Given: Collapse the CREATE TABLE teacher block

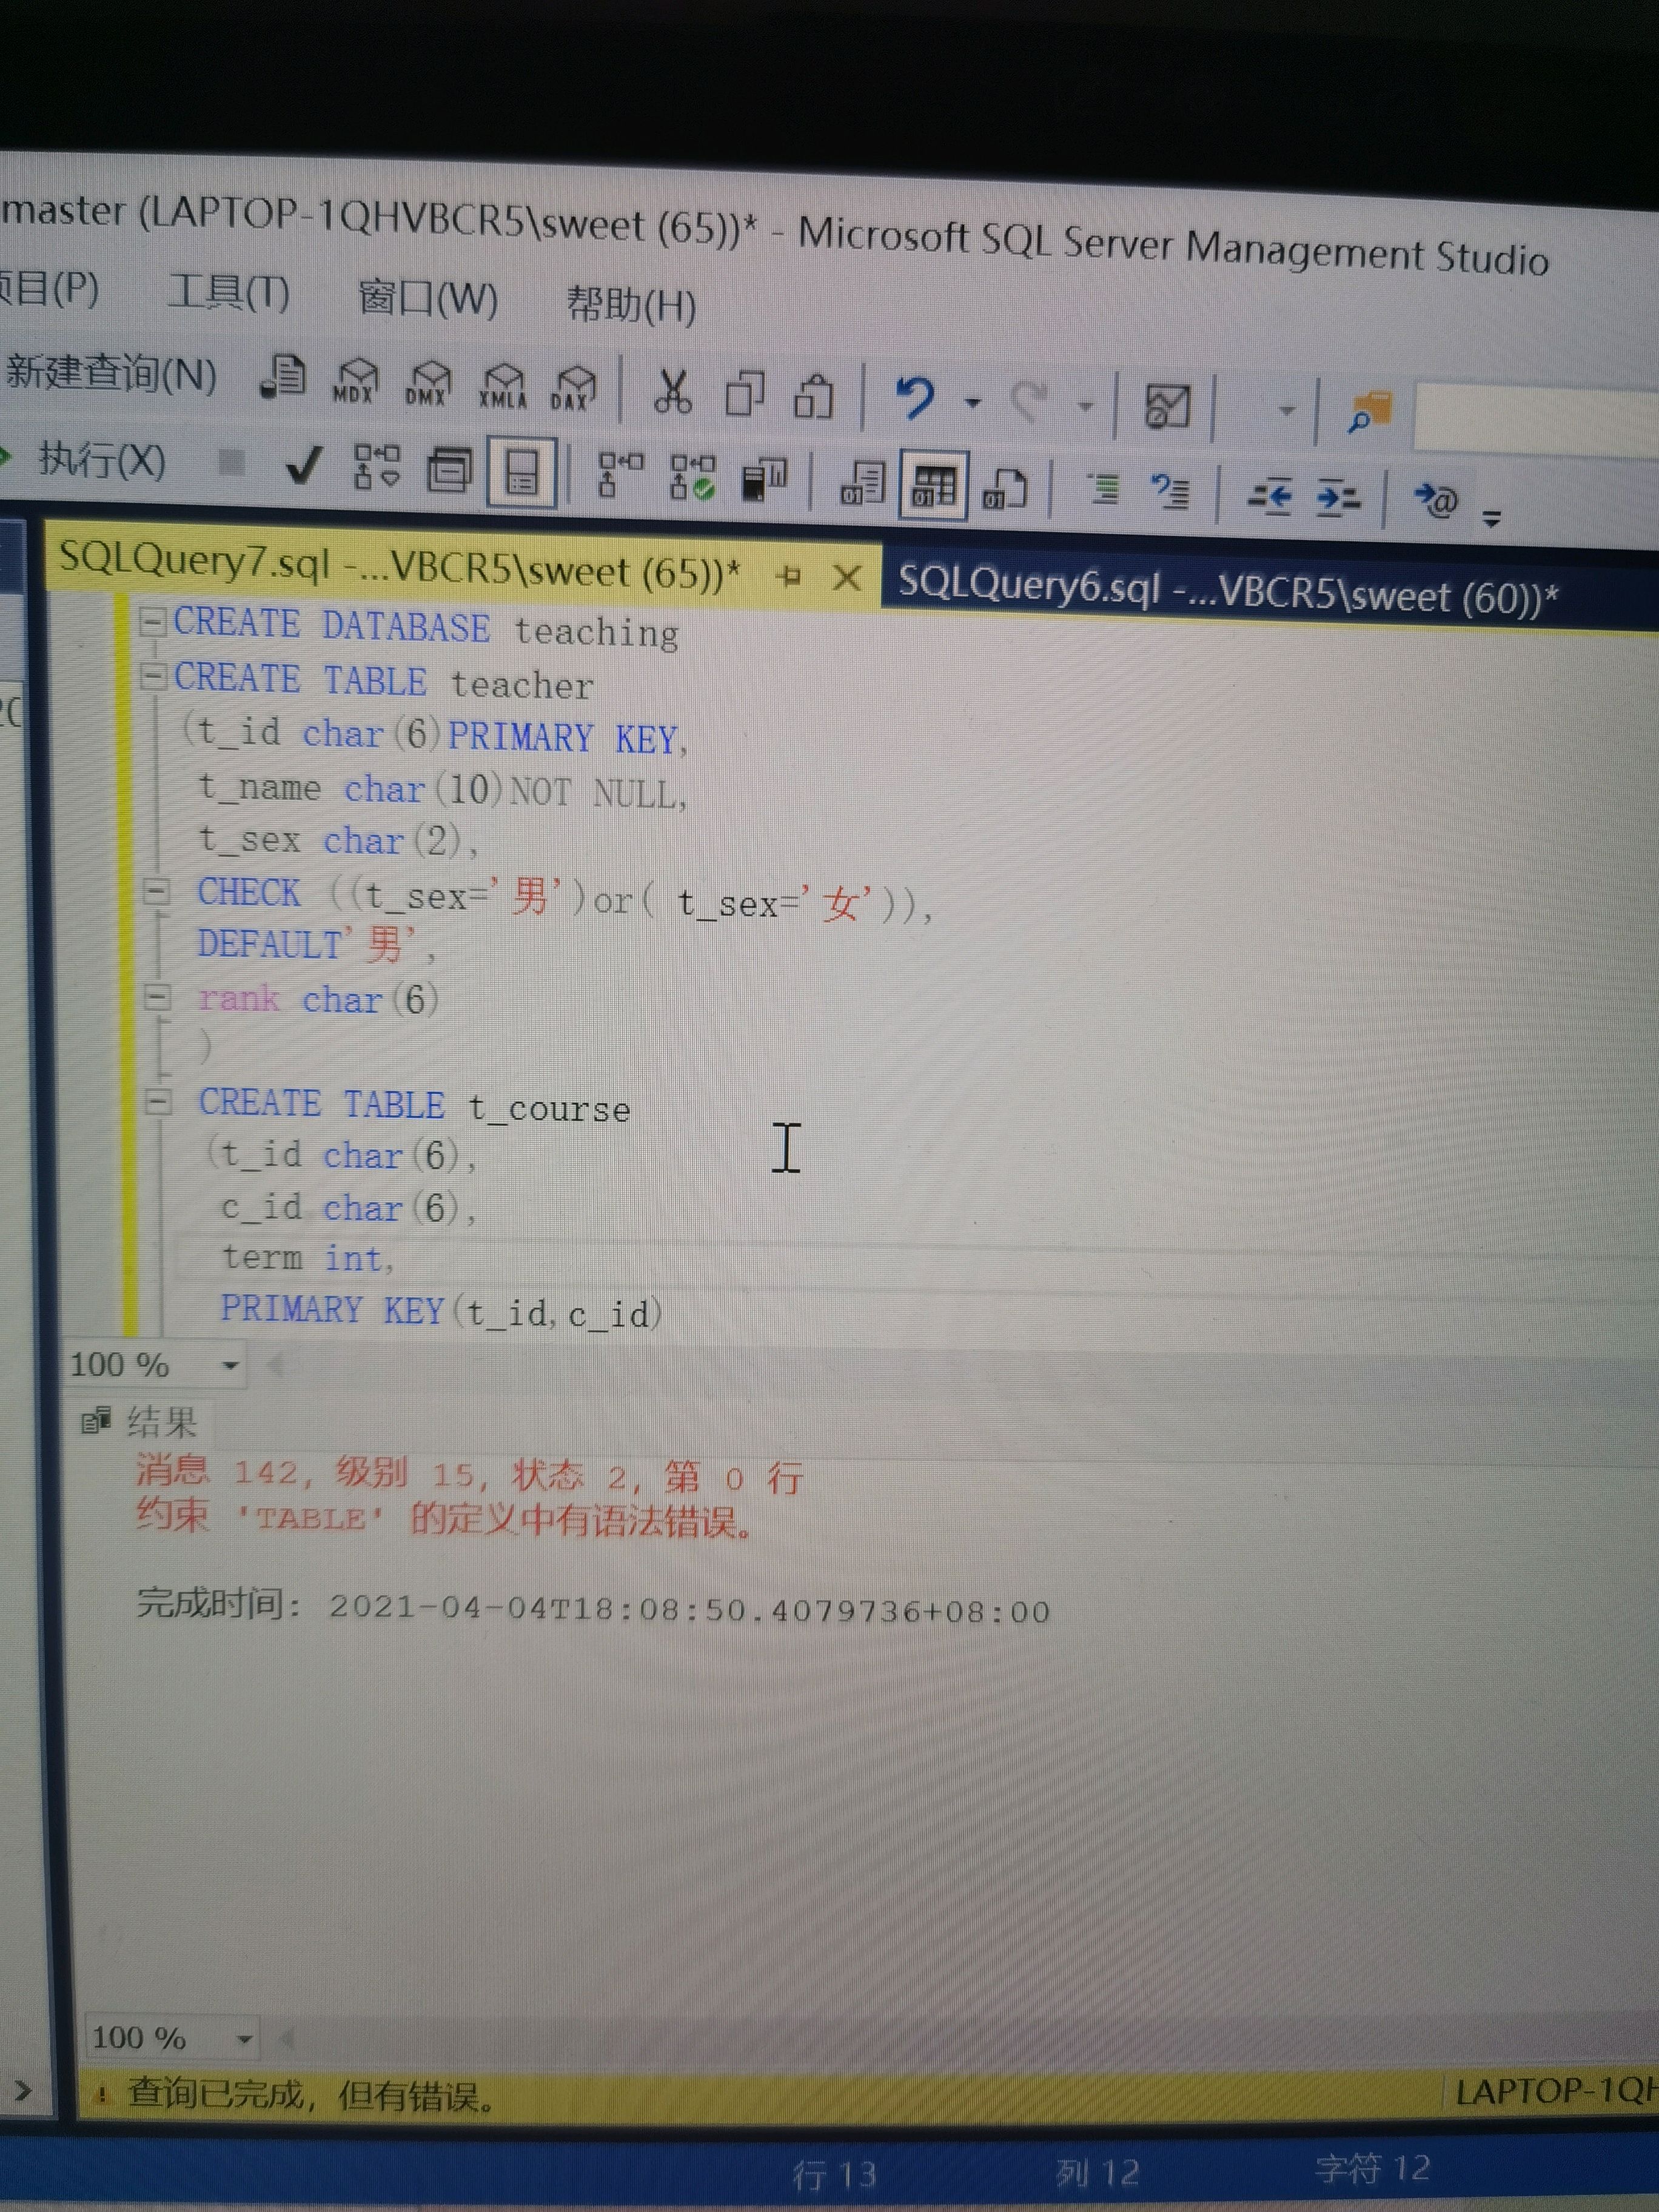Looking at the screenshot, I should pos(152,677).
